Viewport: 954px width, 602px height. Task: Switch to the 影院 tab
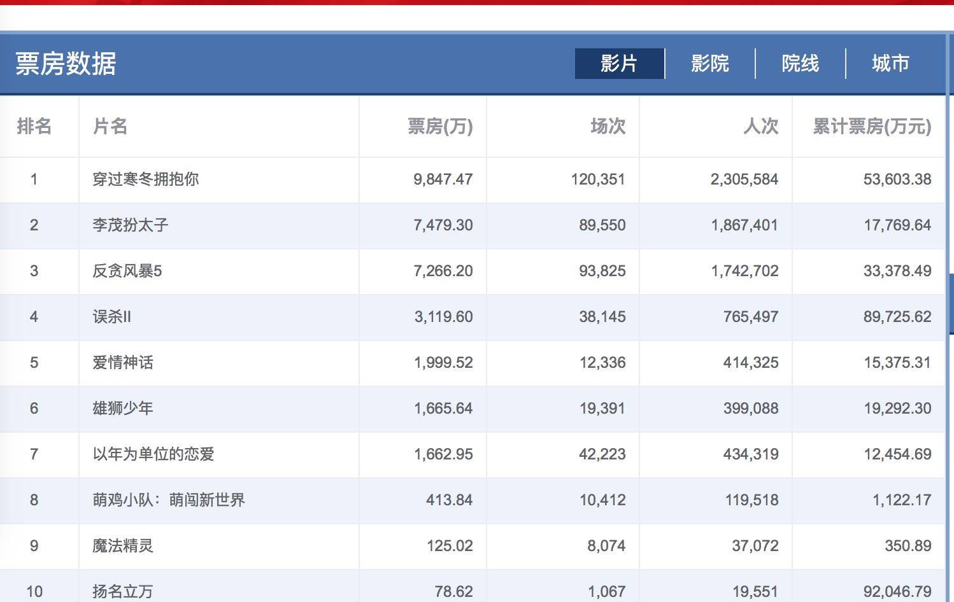710,64
